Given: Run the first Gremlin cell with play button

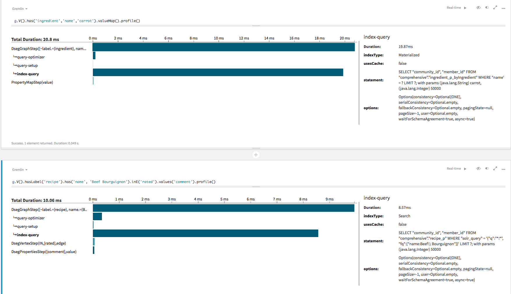Looking at the screenshot, I should 465,8.
